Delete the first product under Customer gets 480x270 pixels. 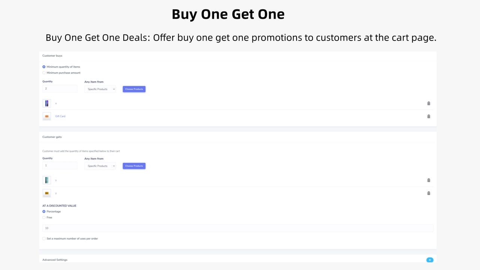[x=429, y=180]
